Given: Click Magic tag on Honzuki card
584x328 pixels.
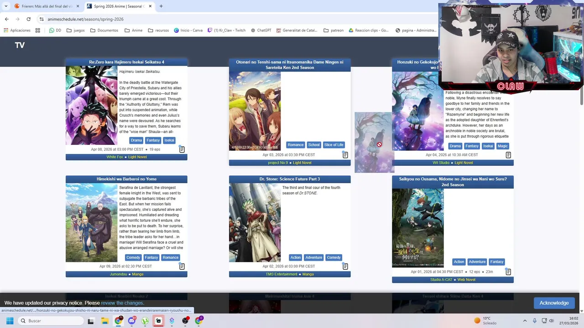Looking at the screenshot, I should [502, 146].
